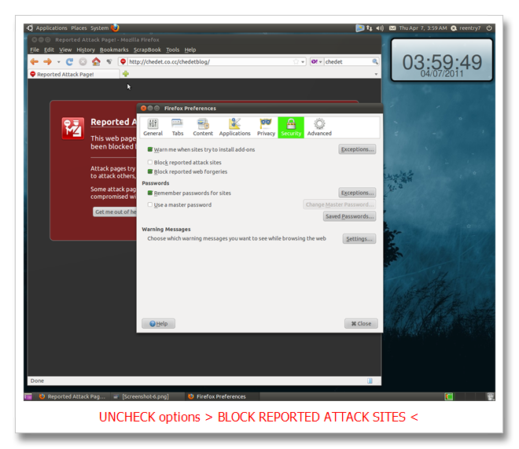Open the list all tabs dropdown arrow
This screenshot has height=449, width=519.
coord(376,74)
